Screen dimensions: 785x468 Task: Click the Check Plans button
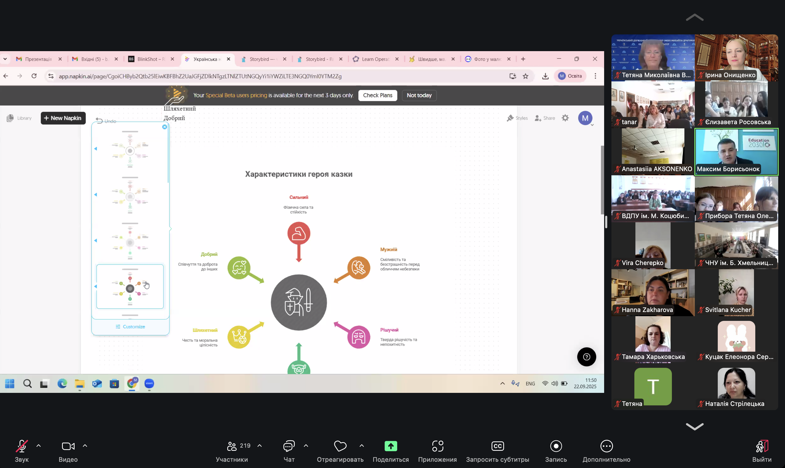tap(377, 95)
